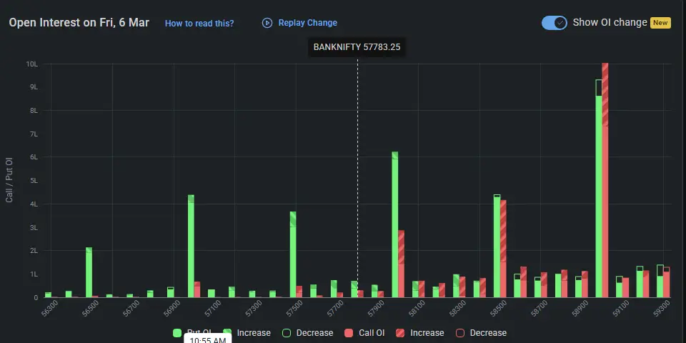Toggle the Put Increase legend swatch
Viewport: 686px width, 343px height.
[227, 333]
